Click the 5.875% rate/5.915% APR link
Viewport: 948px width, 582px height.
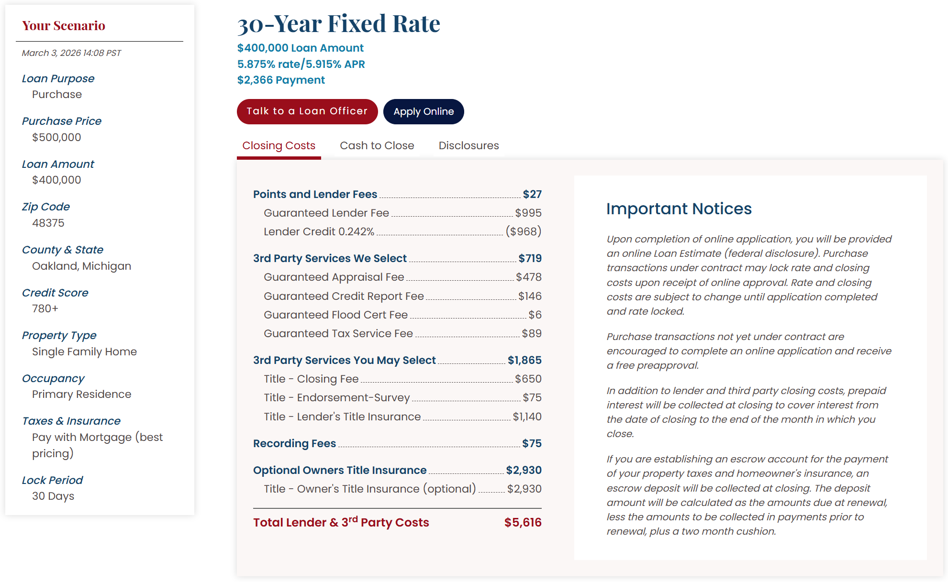coord(301,64)
